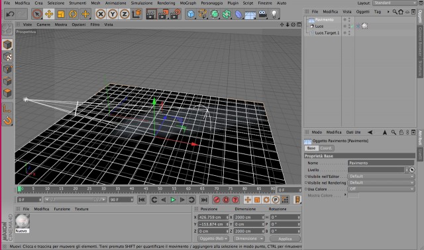Click Object Manager home icon

(x=401, y=12)
